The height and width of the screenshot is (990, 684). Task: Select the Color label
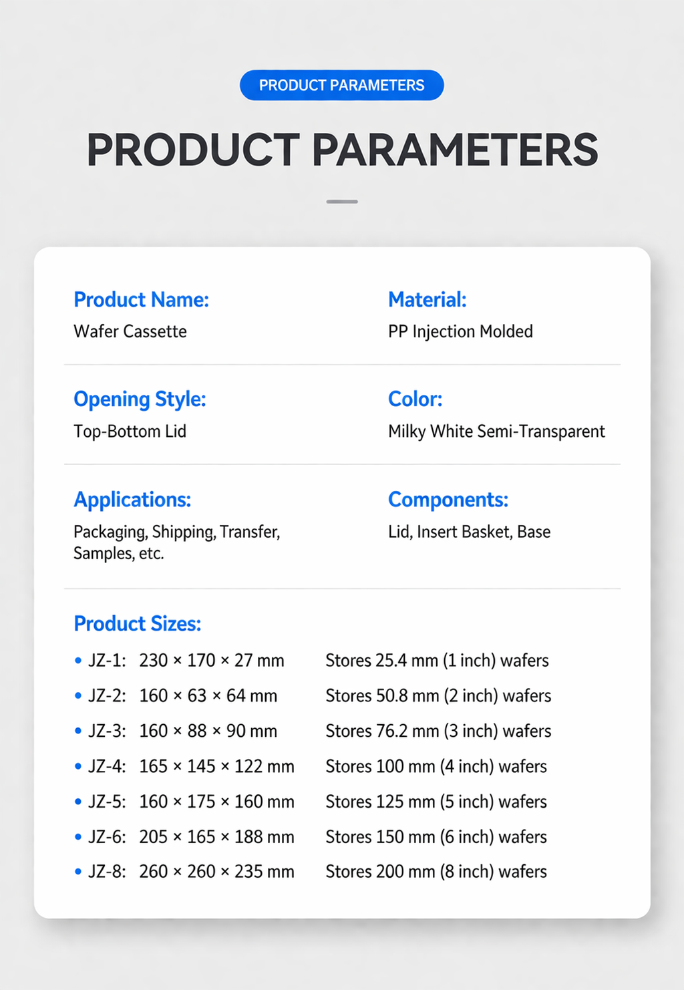(x=415, y=399)
